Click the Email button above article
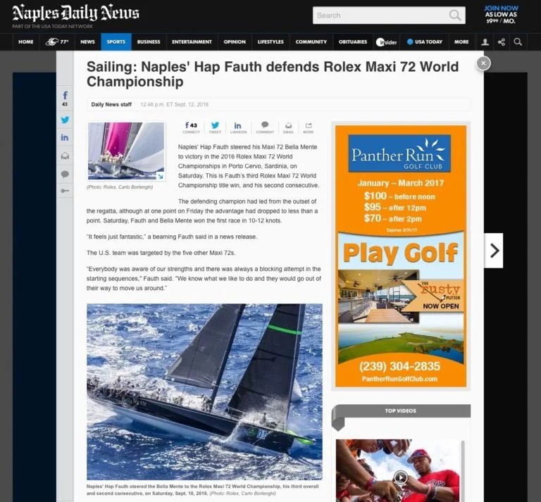 (x=288, y=127)
